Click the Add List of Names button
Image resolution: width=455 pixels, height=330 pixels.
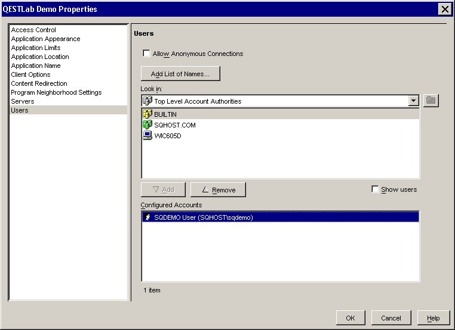click(180, 74)
